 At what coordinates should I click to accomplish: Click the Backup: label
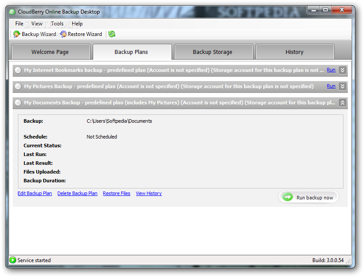pyautogui.click(x=33, y=121)
